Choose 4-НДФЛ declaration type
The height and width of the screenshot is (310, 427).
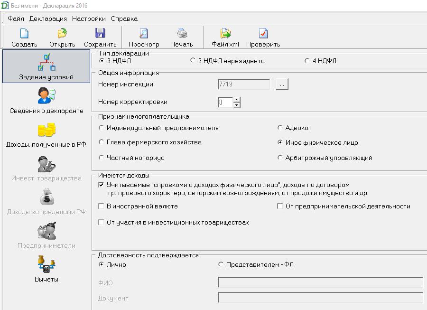pyautogui.click(x=307, y=60)
